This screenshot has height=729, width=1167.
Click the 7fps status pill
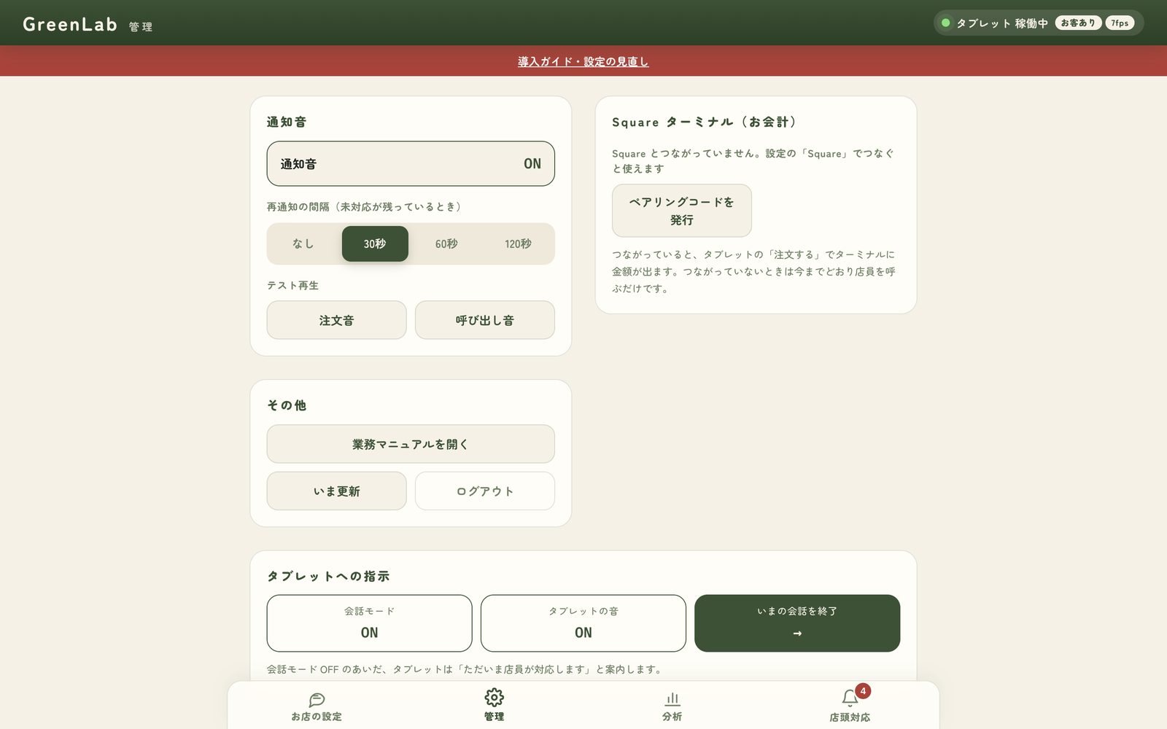[x=1120, y=23]
